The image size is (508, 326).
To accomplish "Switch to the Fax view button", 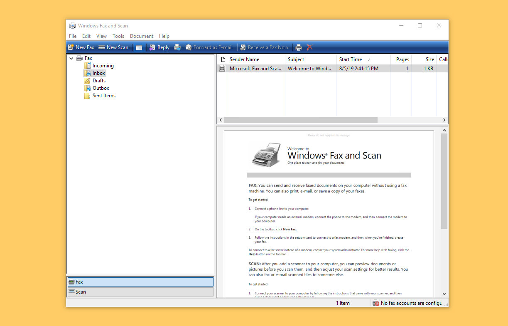I will [x=140, y=282].
